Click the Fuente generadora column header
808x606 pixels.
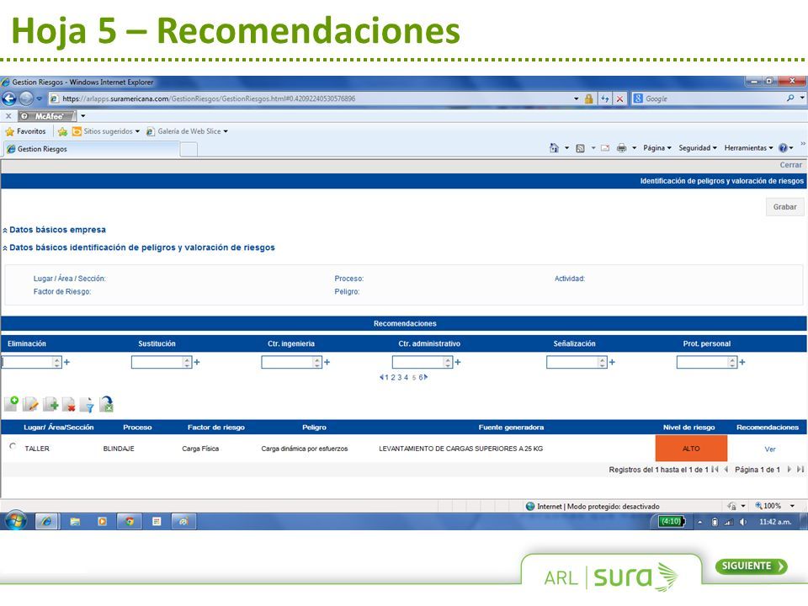tap(511, 428)
